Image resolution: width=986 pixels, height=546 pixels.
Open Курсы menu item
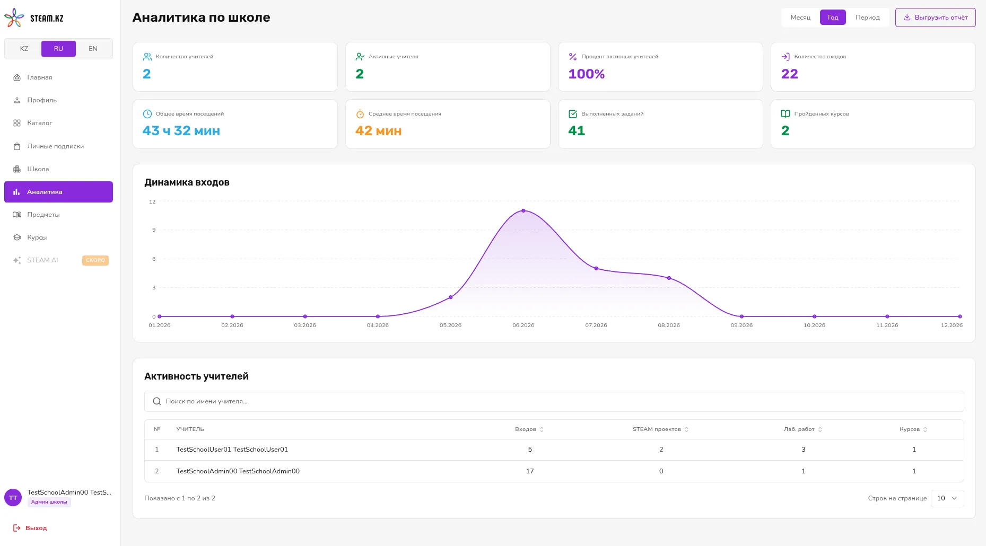coord(58,237)
